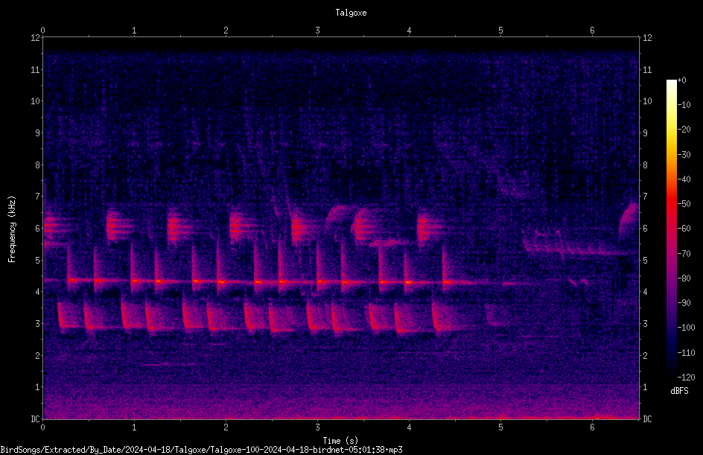Click the DC label on left axis

[35, 419]
